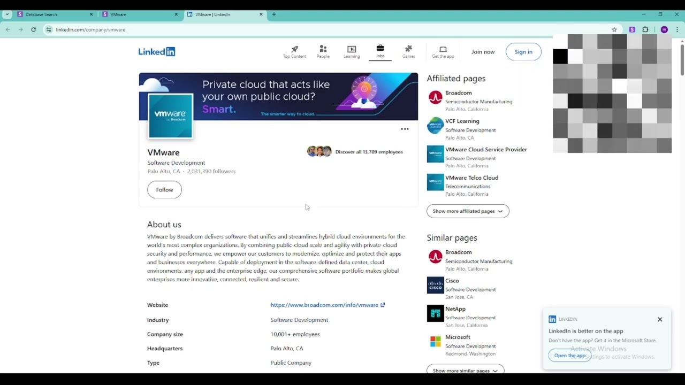The height and width of the screenshot is (385, 685).
Task: Click the Broadcom logo in Affiliated pages
Action: point(436,97)
